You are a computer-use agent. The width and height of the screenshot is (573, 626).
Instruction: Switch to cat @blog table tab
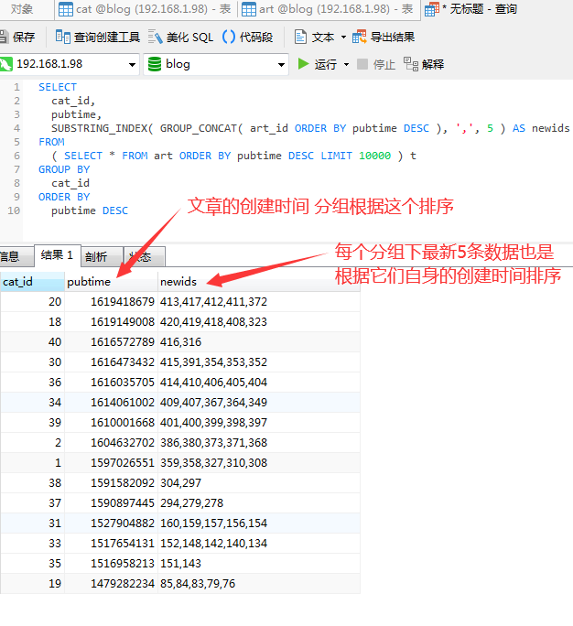[x=145, y=9]
